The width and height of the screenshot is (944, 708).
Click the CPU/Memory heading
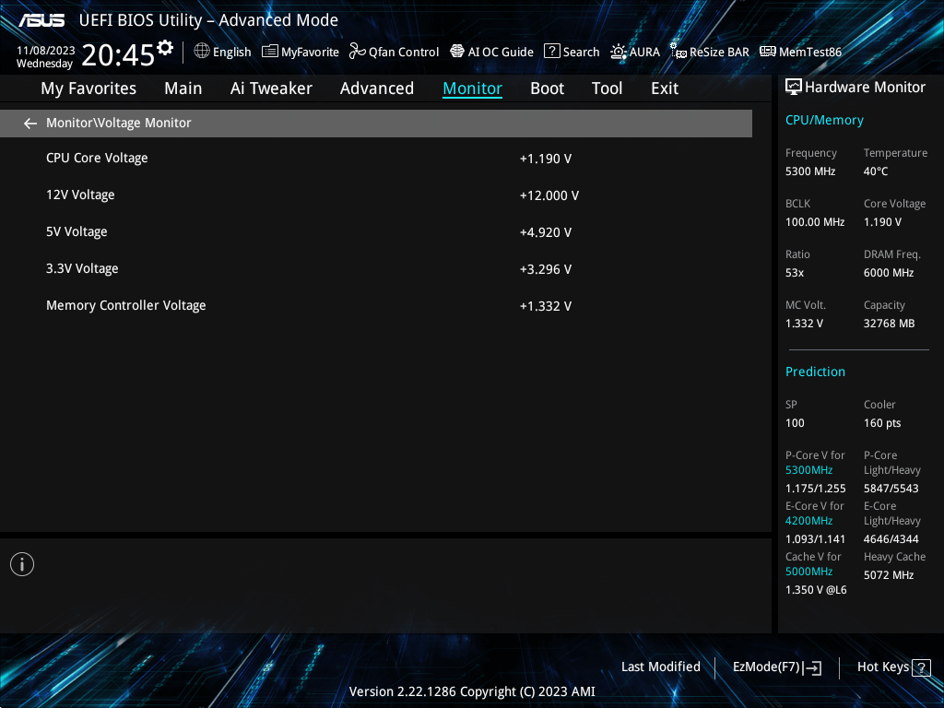click(824, 121)
